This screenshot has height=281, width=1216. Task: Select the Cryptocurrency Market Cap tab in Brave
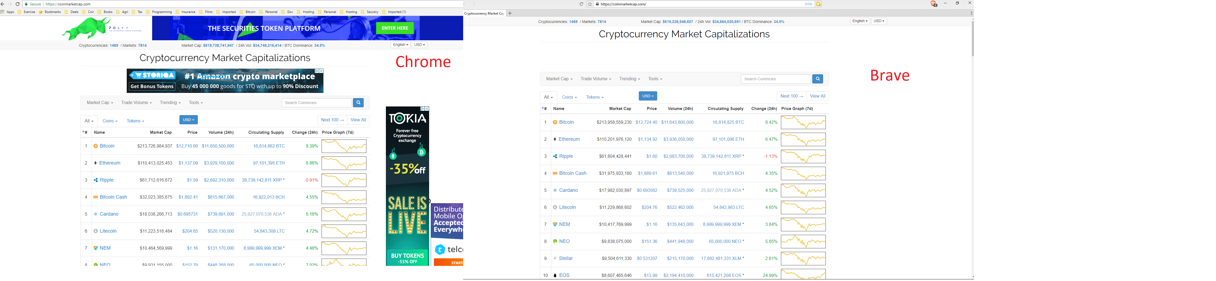(484, 14)
